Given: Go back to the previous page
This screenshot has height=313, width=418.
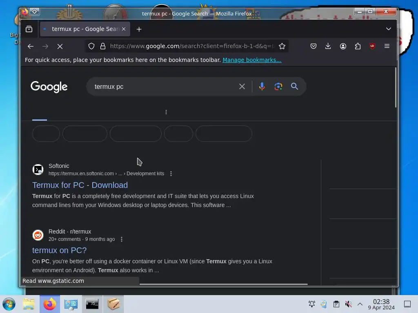Looking at the screenshot, I should coord(30,46).
